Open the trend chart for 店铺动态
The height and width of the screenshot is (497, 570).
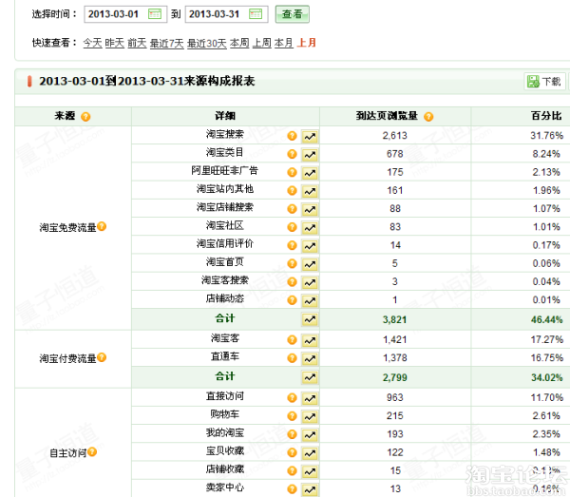click(x=310, y=300)
